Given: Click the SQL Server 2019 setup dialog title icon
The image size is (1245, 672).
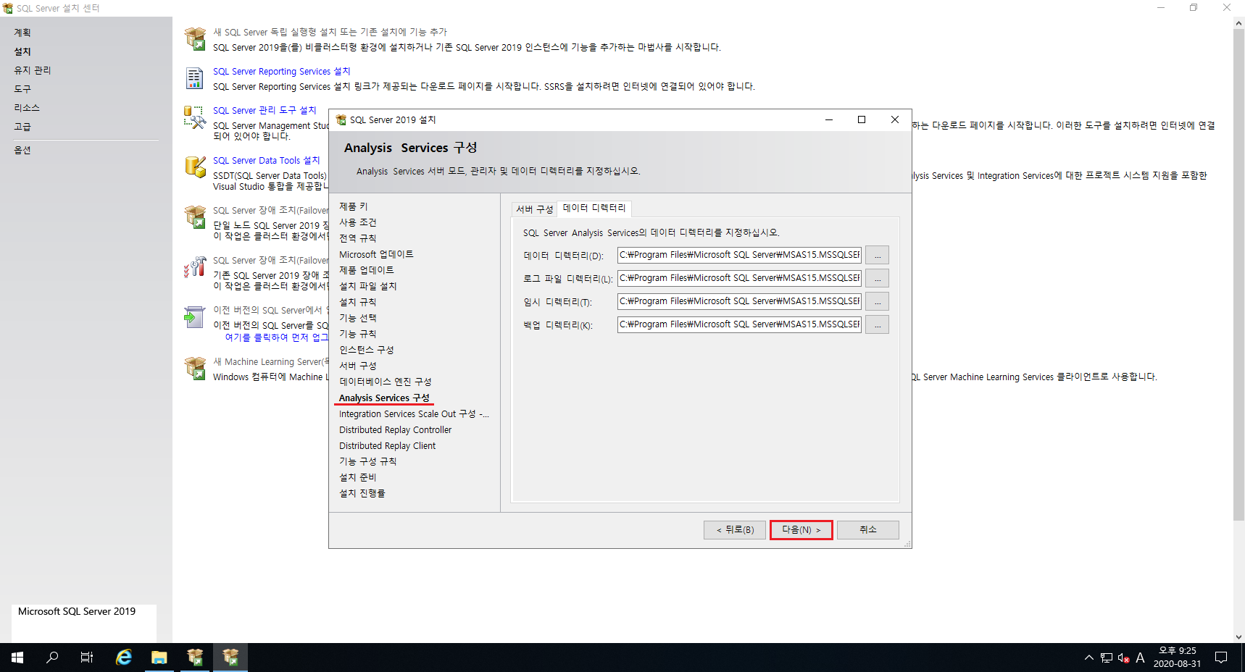Looking at the screenshot, I should pyautogui.click(x=341, y=120).
